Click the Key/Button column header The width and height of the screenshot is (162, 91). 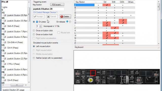tap(84, 2)
